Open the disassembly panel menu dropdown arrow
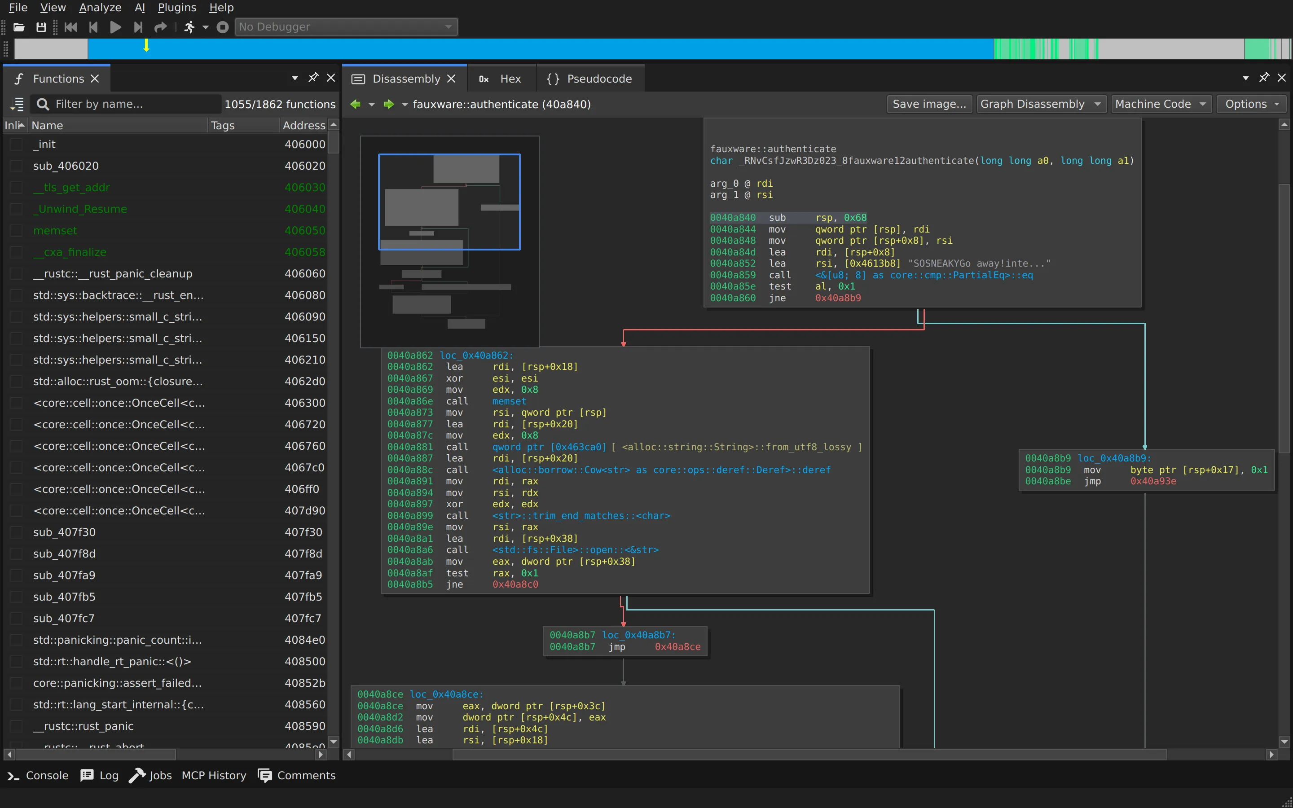The image size is (1293, 808). pos(1245,78)
